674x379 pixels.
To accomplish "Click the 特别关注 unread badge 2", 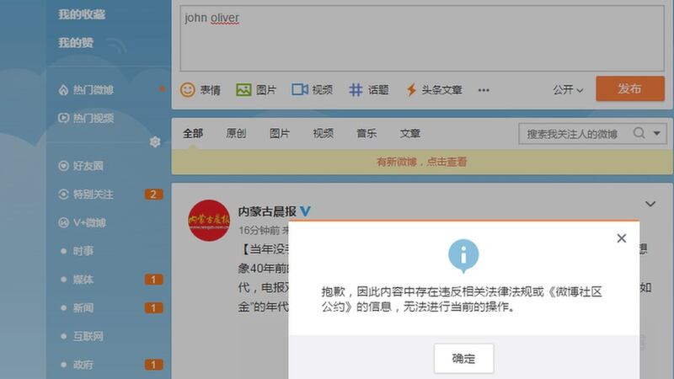I will click(x=153, y=195).
